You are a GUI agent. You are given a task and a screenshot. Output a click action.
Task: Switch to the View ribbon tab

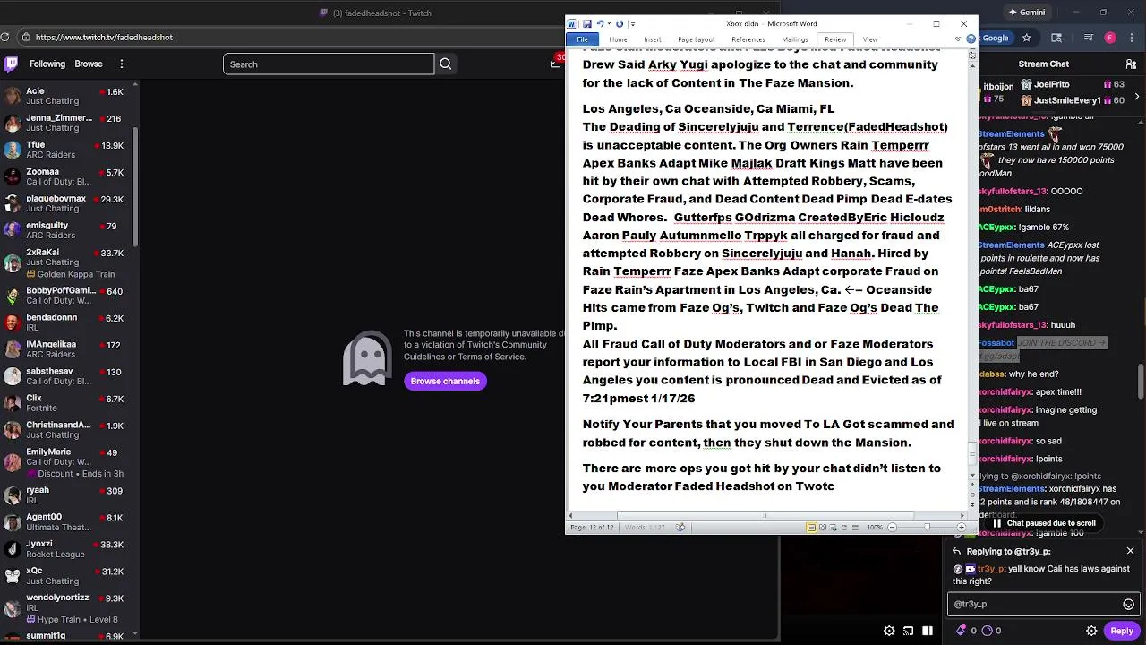click(x=870, y=39)
